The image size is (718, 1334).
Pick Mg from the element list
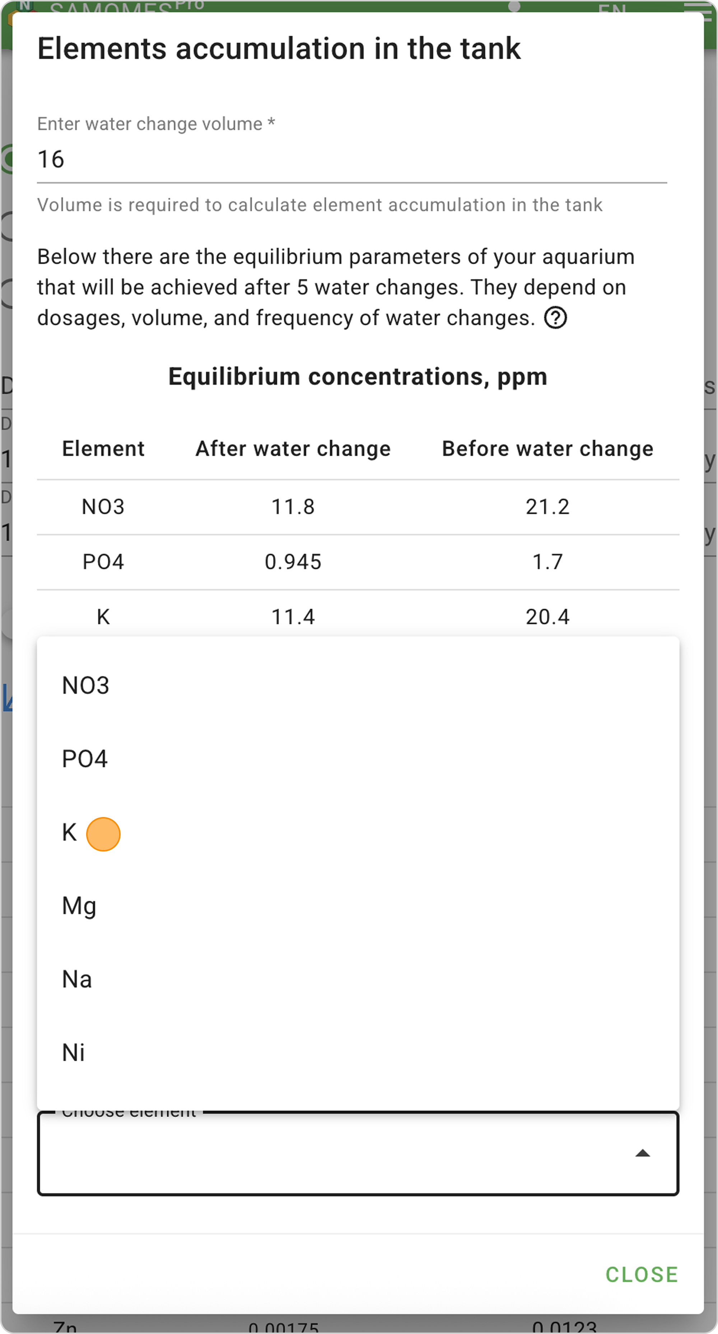pos(79,906)
